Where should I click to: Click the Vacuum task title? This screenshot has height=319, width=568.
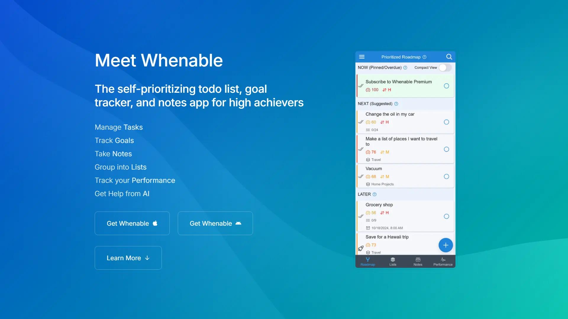click(374, 169)
